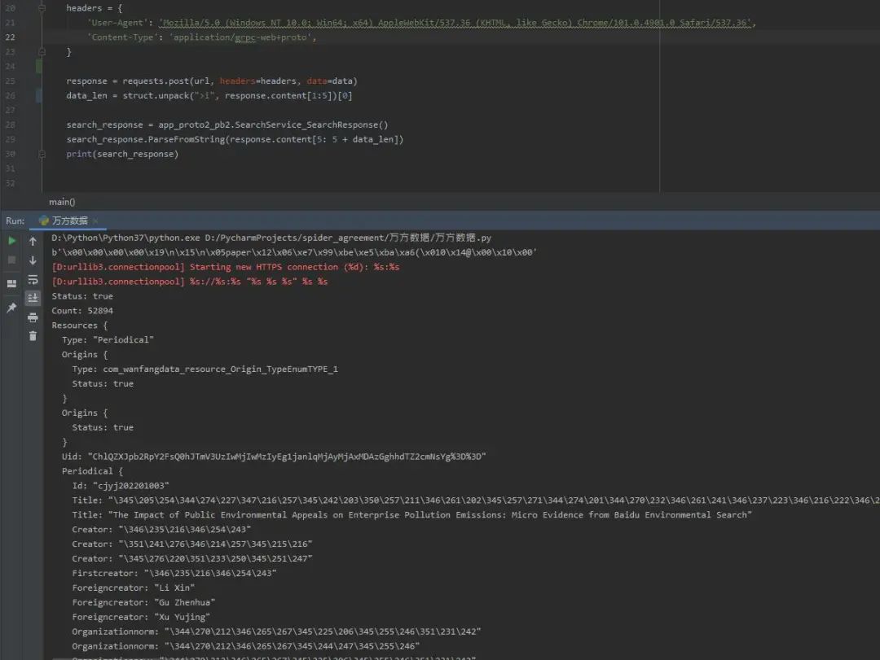
Task: Navigate up the stack trace
Action: [x=33, y=242]
